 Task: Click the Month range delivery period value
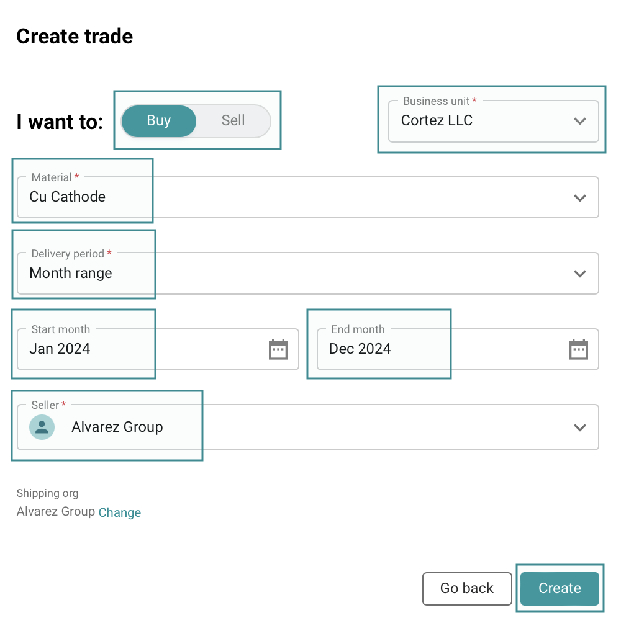pyautogui.click(x=71, y=274)
